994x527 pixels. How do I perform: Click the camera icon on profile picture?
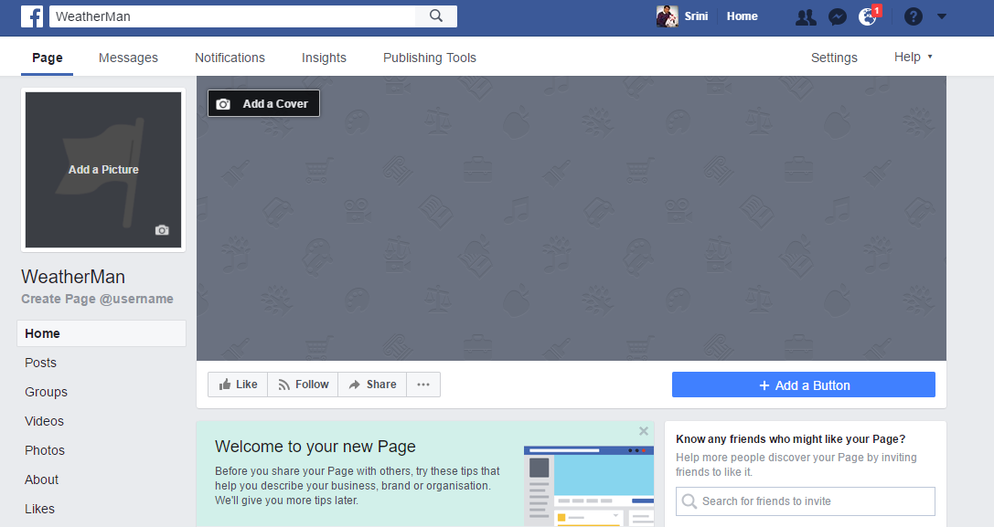tap(162, 230)
